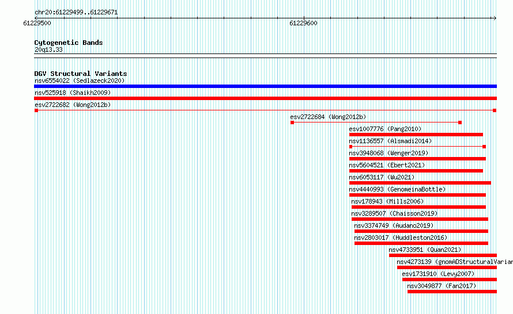This screenshot has height=314, width=513.
Task: Select the DGV Structural Variants track title
Action: (81, 74)
